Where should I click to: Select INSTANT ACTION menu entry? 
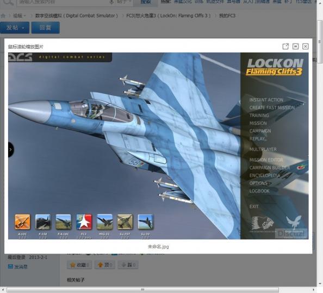266,100
